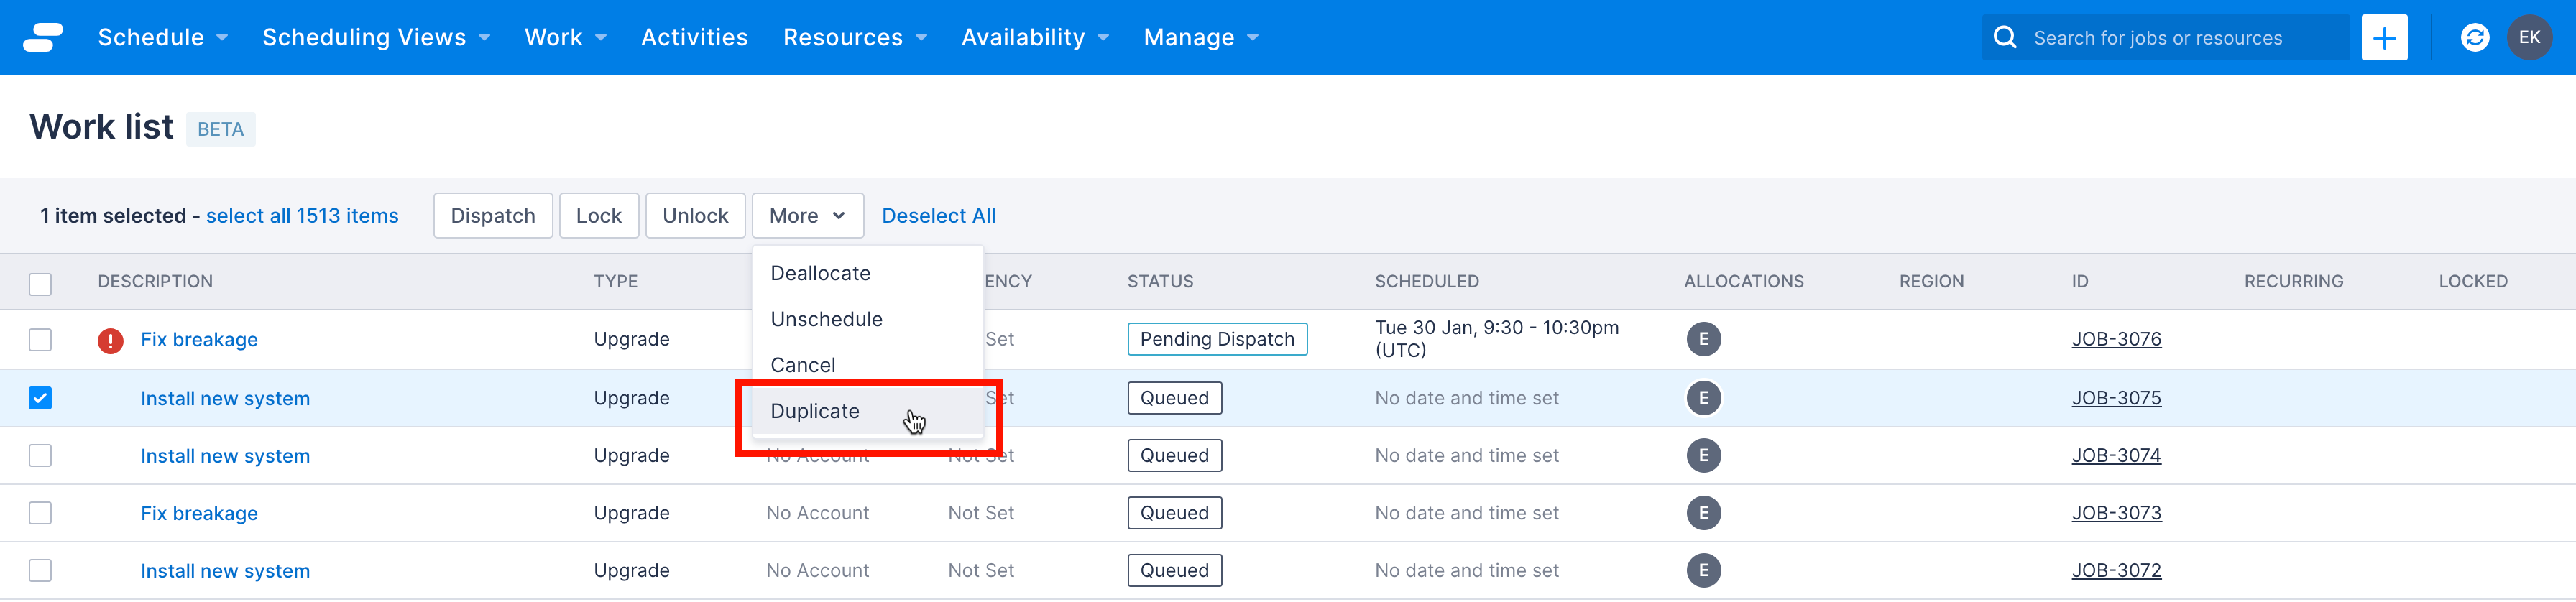Open the Schedule dropdown menu
Screen dimensions: 2576x602
tap(162, 37)
